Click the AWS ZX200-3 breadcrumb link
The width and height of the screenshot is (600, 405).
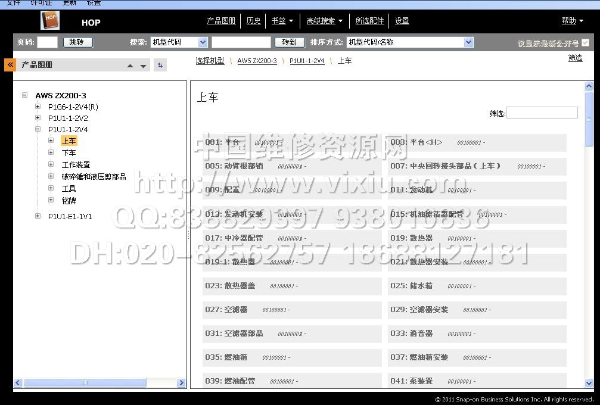click(x=257, y=61)
